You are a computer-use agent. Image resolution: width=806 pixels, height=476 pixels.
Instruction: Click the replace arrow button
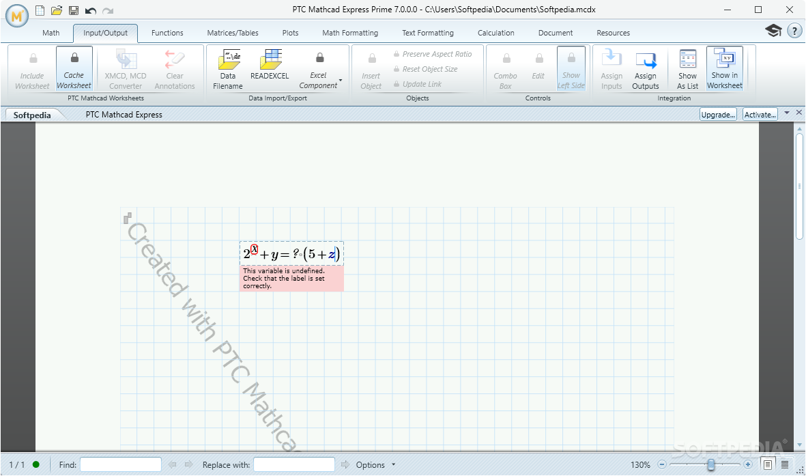click(345, 464)
